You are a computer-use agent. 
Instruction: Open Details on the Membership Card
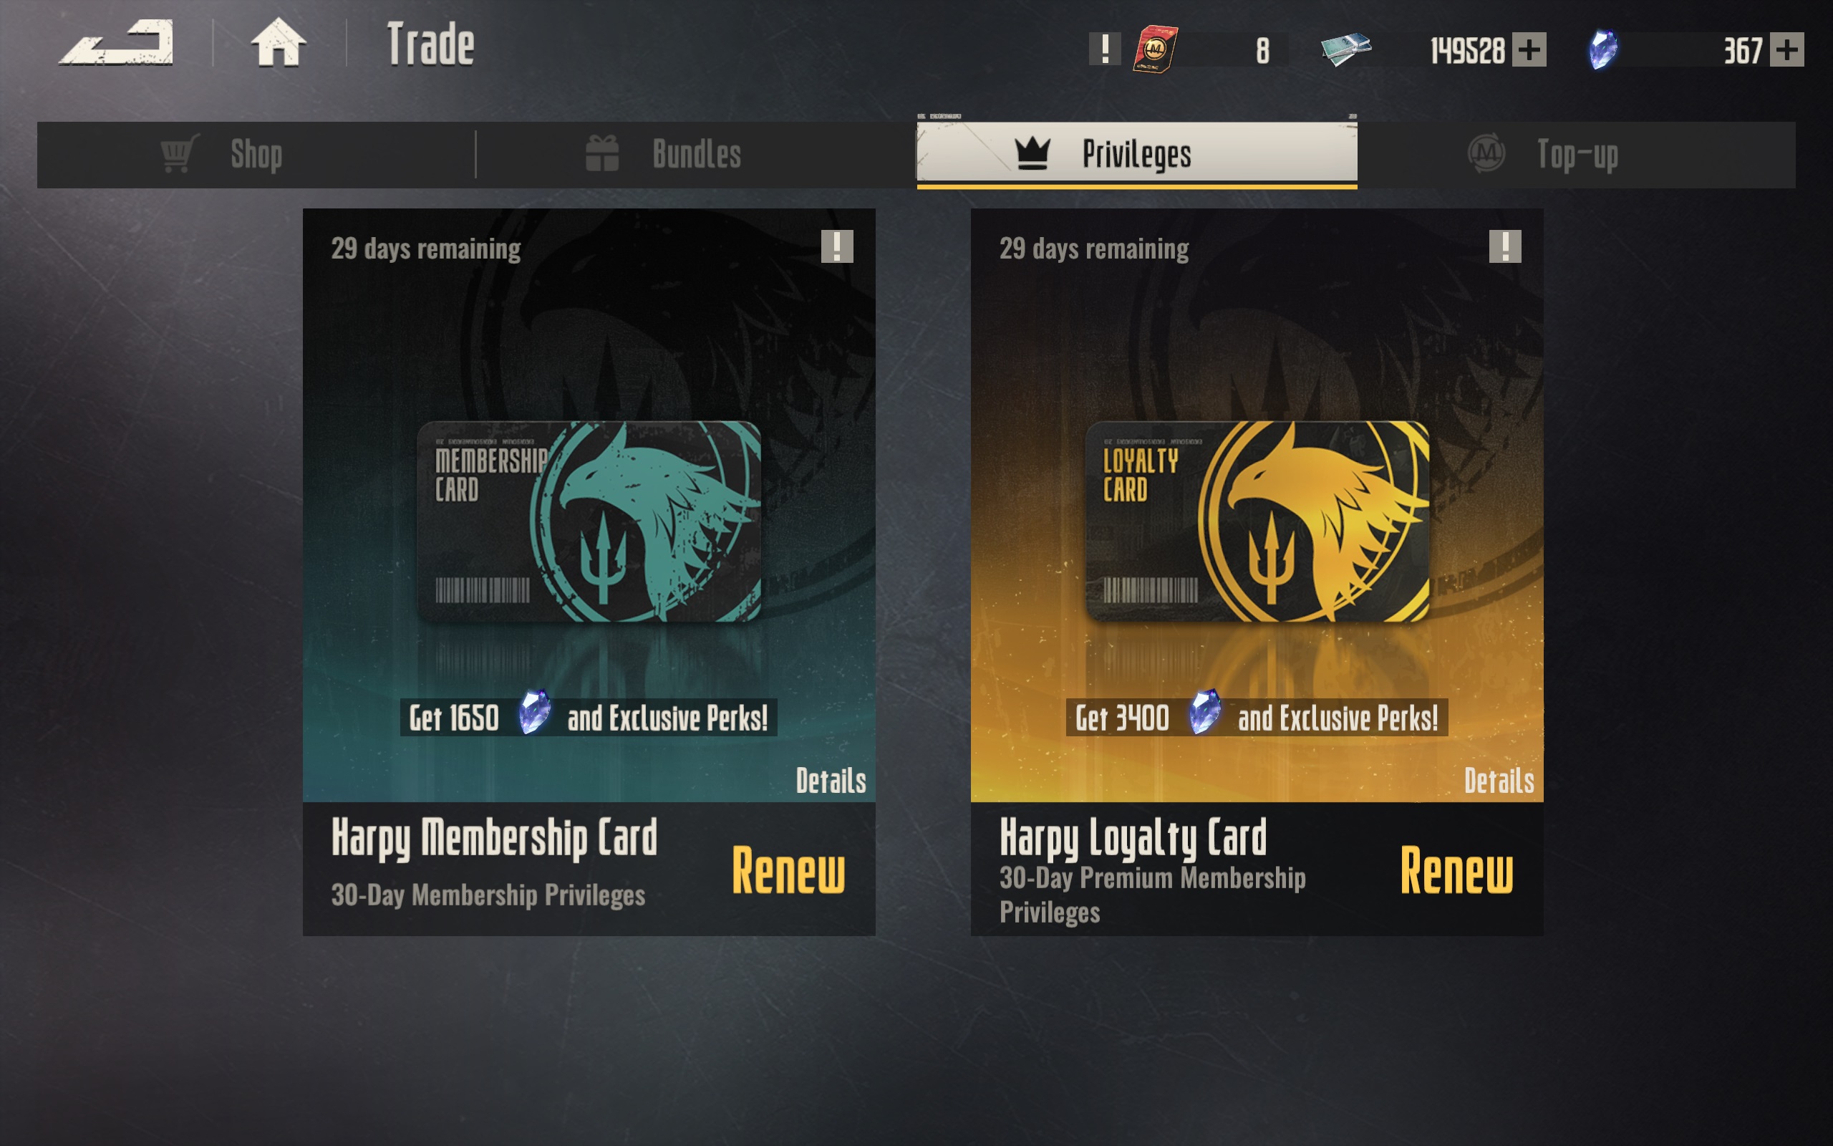pyautogui.click(x=830, y=781)
